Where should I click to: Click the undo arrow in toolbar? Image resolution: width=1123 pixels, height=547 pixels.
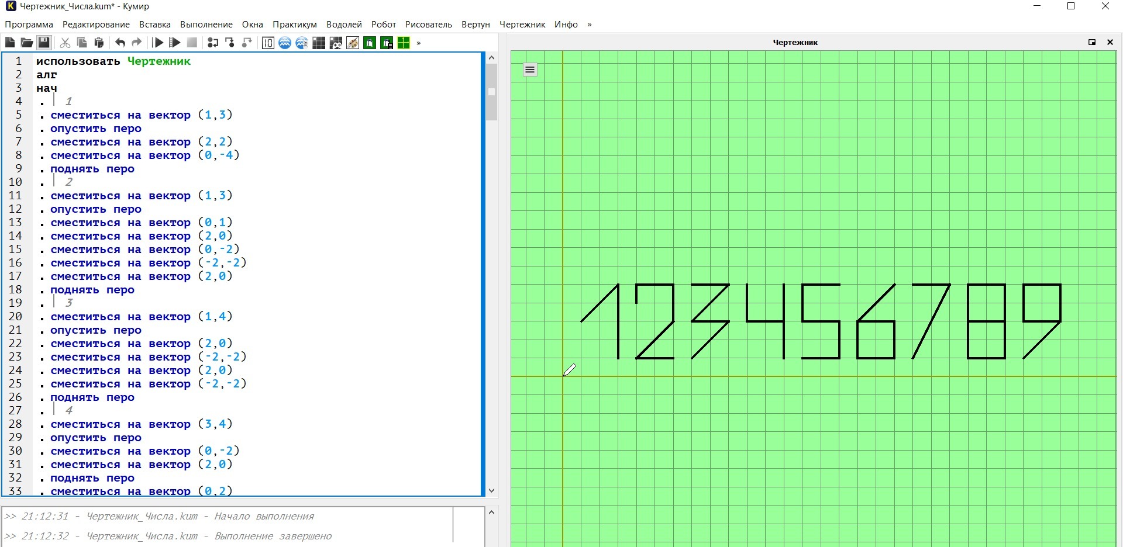pos(120,43)
